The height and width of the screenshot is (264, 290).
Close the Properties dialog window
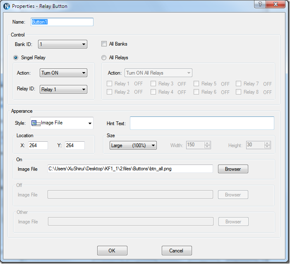point(276,4)
